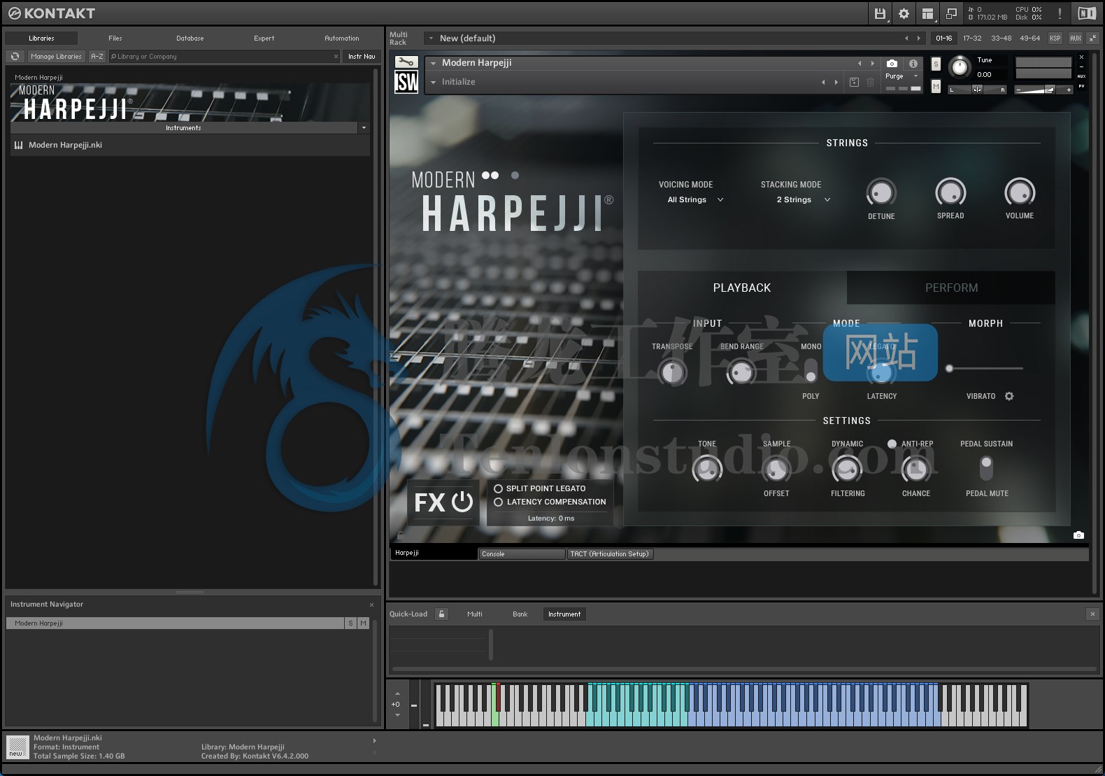Open the Voicing Mode dropdown
This screenshot has width=1105, height=776.
[x=695, y=200]
